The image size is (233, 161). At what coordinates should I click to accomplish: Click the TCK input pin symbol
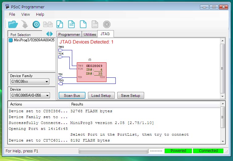(60, 57)
